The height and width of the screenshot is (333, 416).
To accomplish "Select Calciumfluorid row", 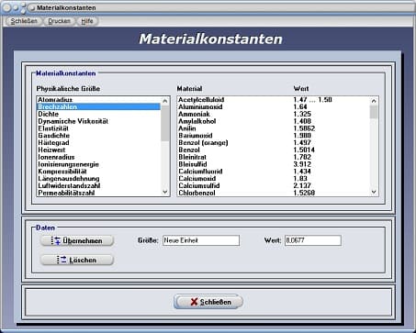I will pyautogui.click(x=274, y=172).
